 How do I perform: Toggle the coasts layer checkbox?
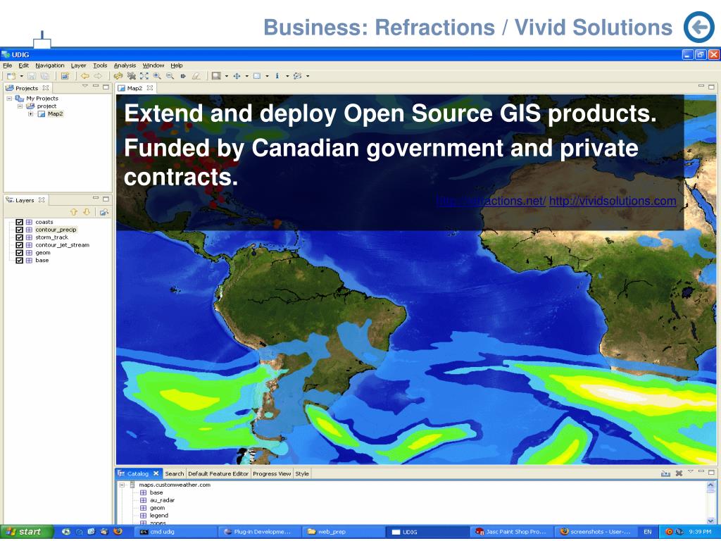(19, 222)
